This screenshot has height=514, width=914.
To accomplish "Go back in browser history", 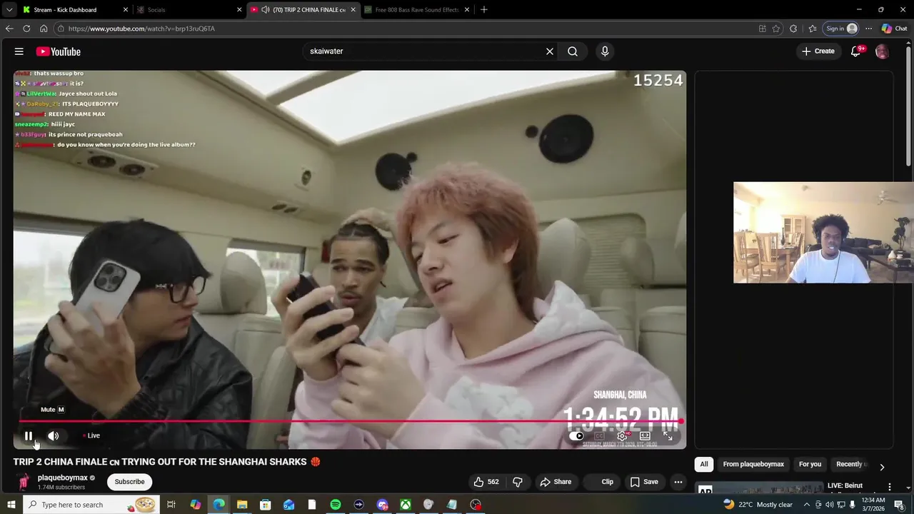I will (9, 29).
